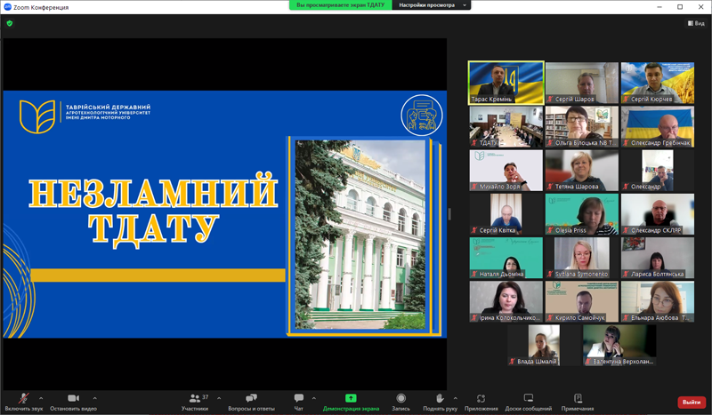Expand participants options arrow
Image resolution: width=712 pixels, height=415 pixels.
pos(219,398)
